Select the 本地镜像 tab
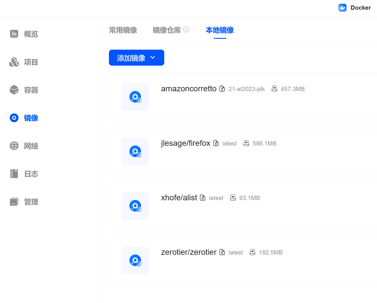Screen dimensions: 377x303 click(220, 31)
